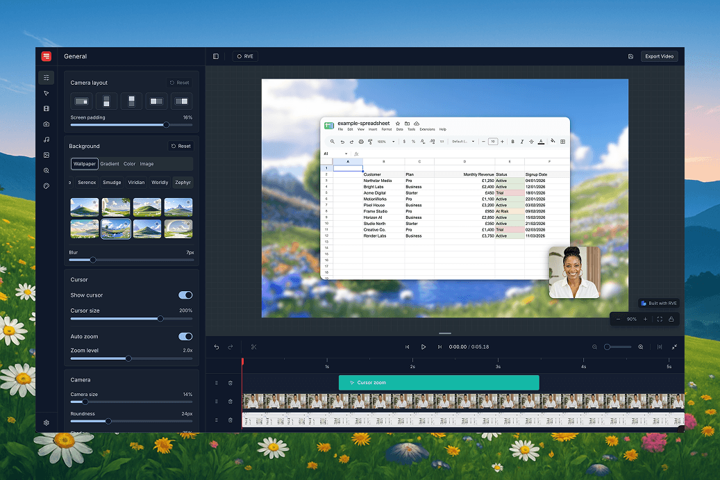Viewport: 720px width, 480px height.
Task: Switch to the Image background tab
Action: click(147, 164)
